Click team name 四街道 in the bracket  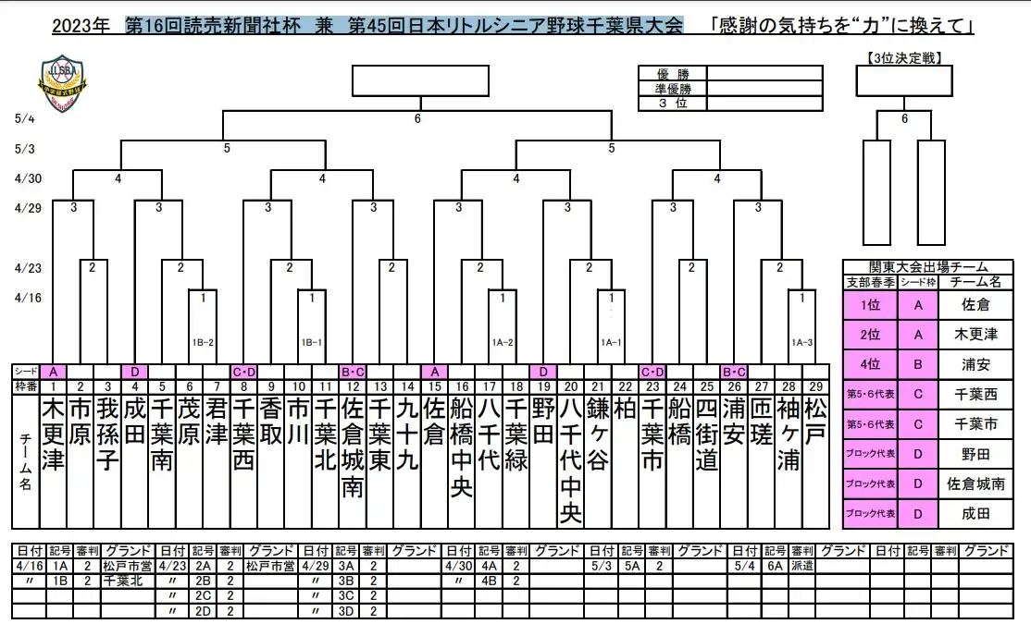pos(706,434)
